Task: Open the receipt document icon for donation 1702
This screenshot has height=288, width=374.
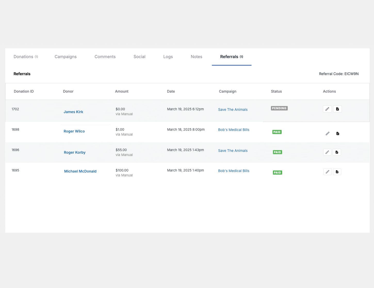Action: tap(337, 109)
